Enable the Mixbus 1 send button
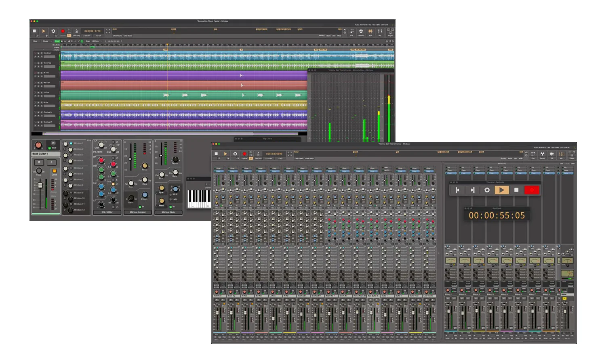 (71, 143)
